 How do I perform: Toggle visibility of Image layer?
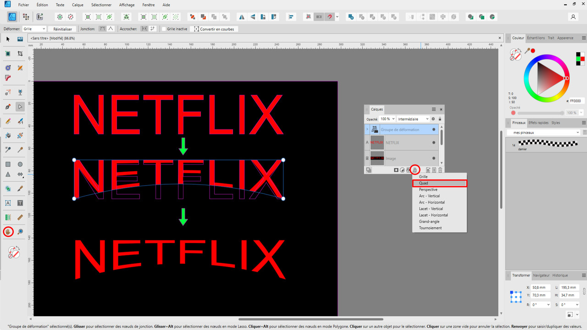pos(434,159)
